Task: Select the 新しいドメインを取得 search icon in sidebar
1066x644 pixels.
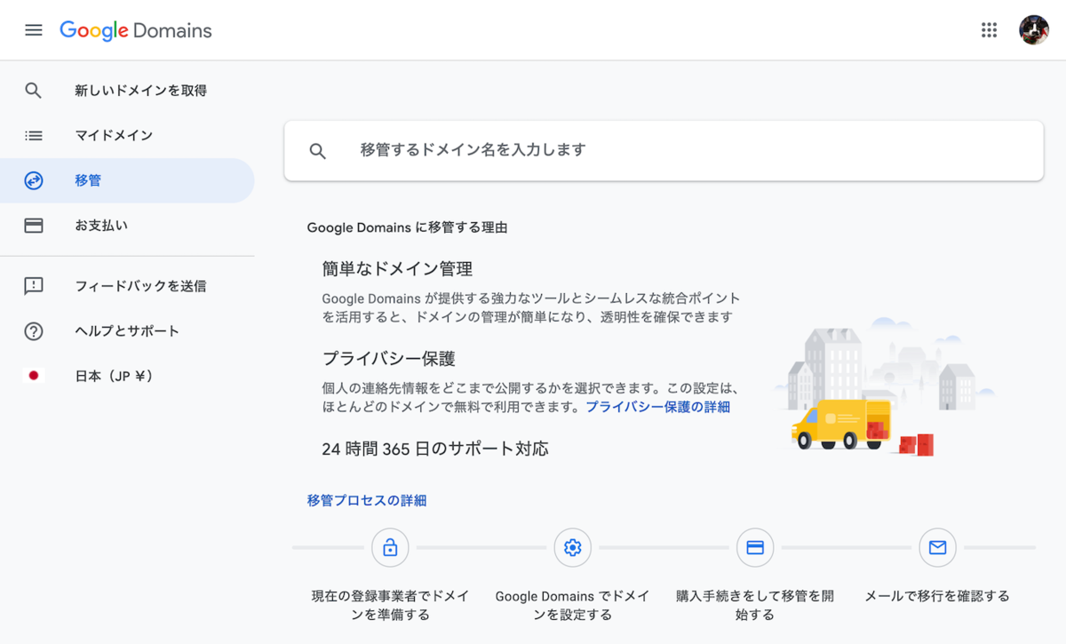Action: [33, 90]
